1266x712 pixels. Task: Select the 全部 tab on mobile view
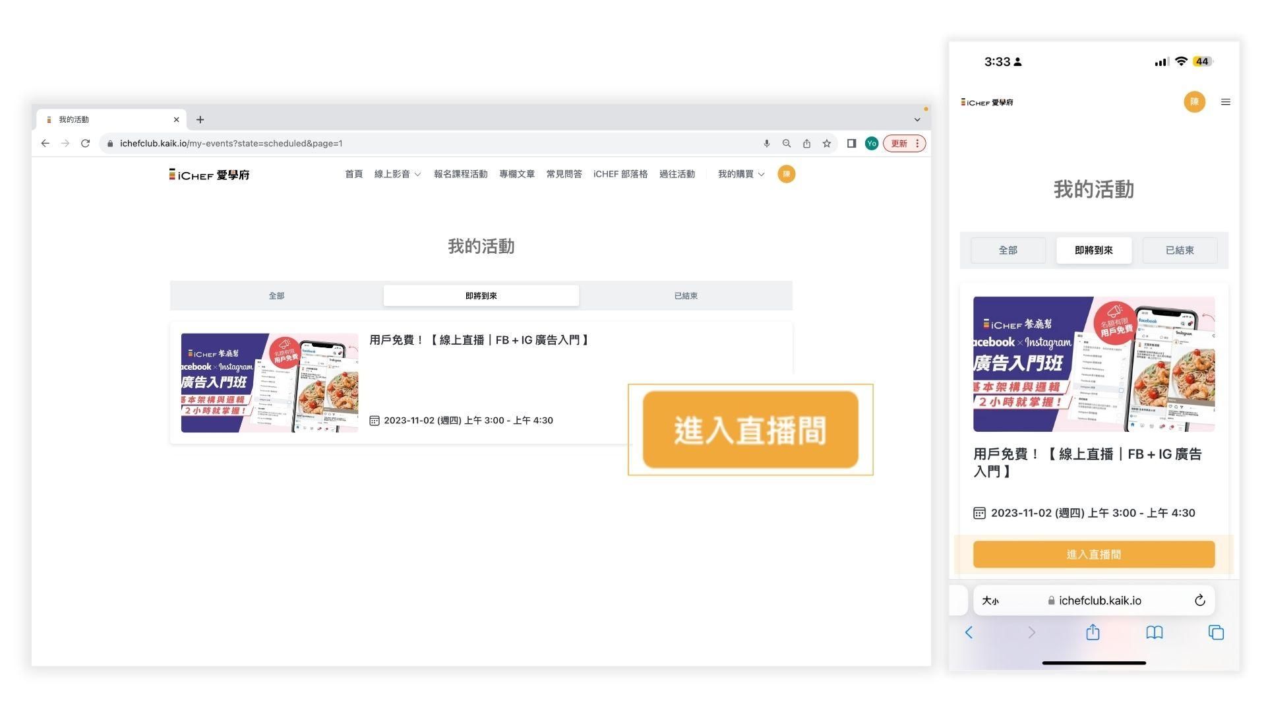(x=1008, y=251)
